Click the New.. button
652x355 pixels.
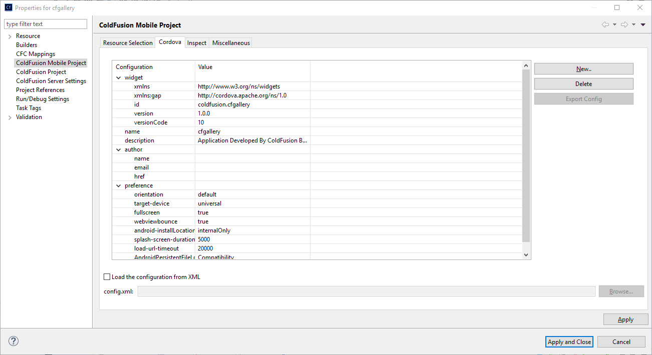click(584, 69)
